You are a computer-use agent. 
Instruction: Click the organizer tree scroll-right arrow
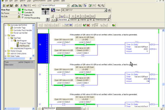click(30, 58)
